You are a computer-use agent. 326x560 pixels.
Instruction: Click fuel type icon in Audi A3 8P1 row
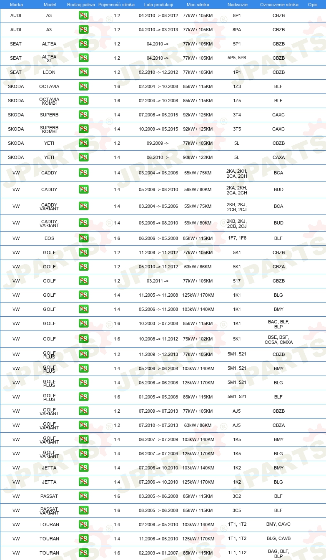pyautogui.click(x=83, y=15)
